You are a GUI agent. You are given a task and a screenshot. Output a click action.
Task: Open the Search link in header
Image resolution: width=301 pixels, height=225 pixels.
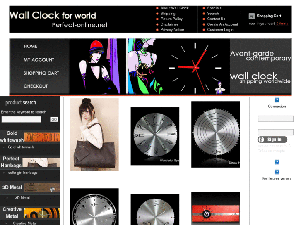pyautogui.click(x=213, y=14)
